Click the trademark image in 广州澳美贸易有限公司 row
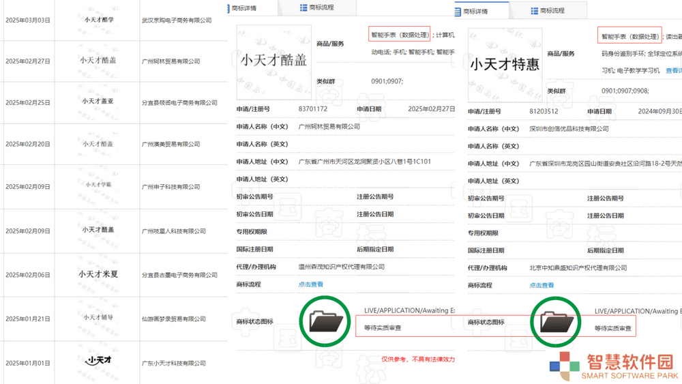682x384 pixels. [98, 144]
